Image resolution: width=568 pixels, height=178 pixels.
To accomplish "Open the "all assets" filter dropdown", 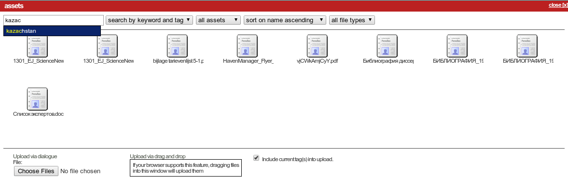I will point(219,20).
